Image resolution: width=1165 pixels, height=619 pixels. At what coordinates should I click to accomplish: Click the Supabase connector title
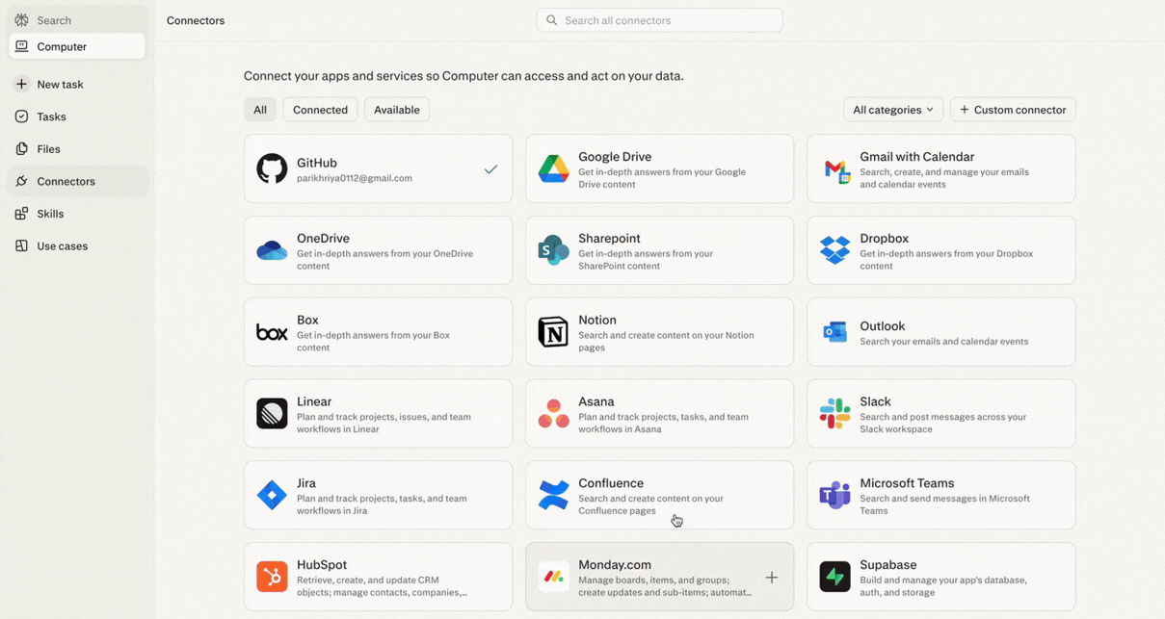click(888, 565)
